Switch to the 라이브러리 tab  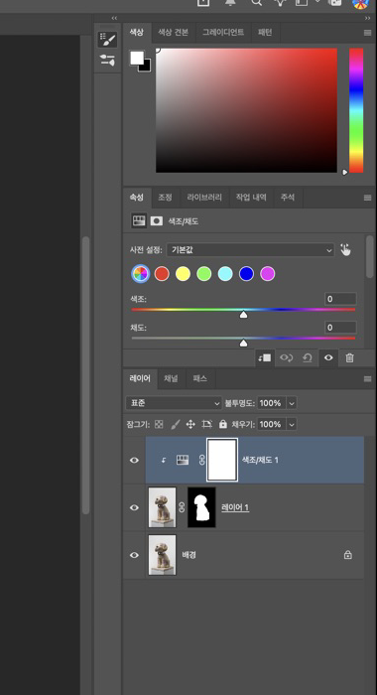click(204, 198)
